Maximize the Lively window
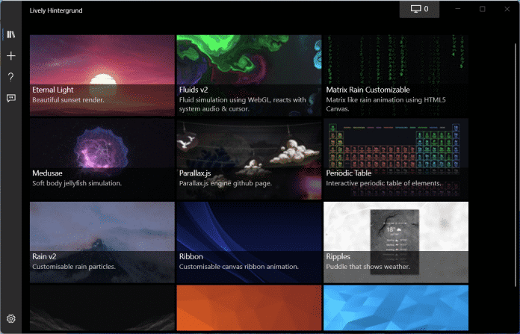The image size is (520, 334). [483, 9]
